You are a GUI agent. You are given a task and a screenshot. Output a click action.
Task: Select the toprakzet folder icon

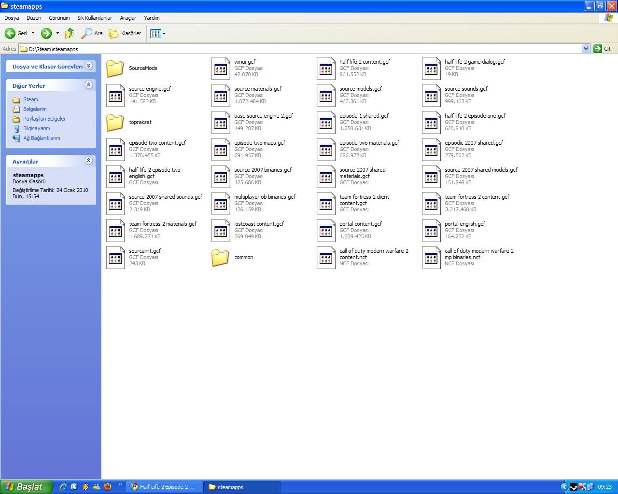point(115,122)
